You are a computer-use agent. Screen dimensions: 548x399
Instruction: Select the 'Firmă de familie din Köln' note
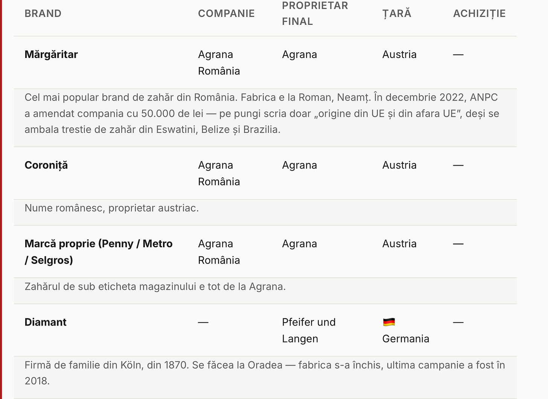click(265, 373)
